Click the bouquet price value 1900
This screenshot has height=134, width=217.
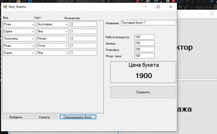coord(144,76)
